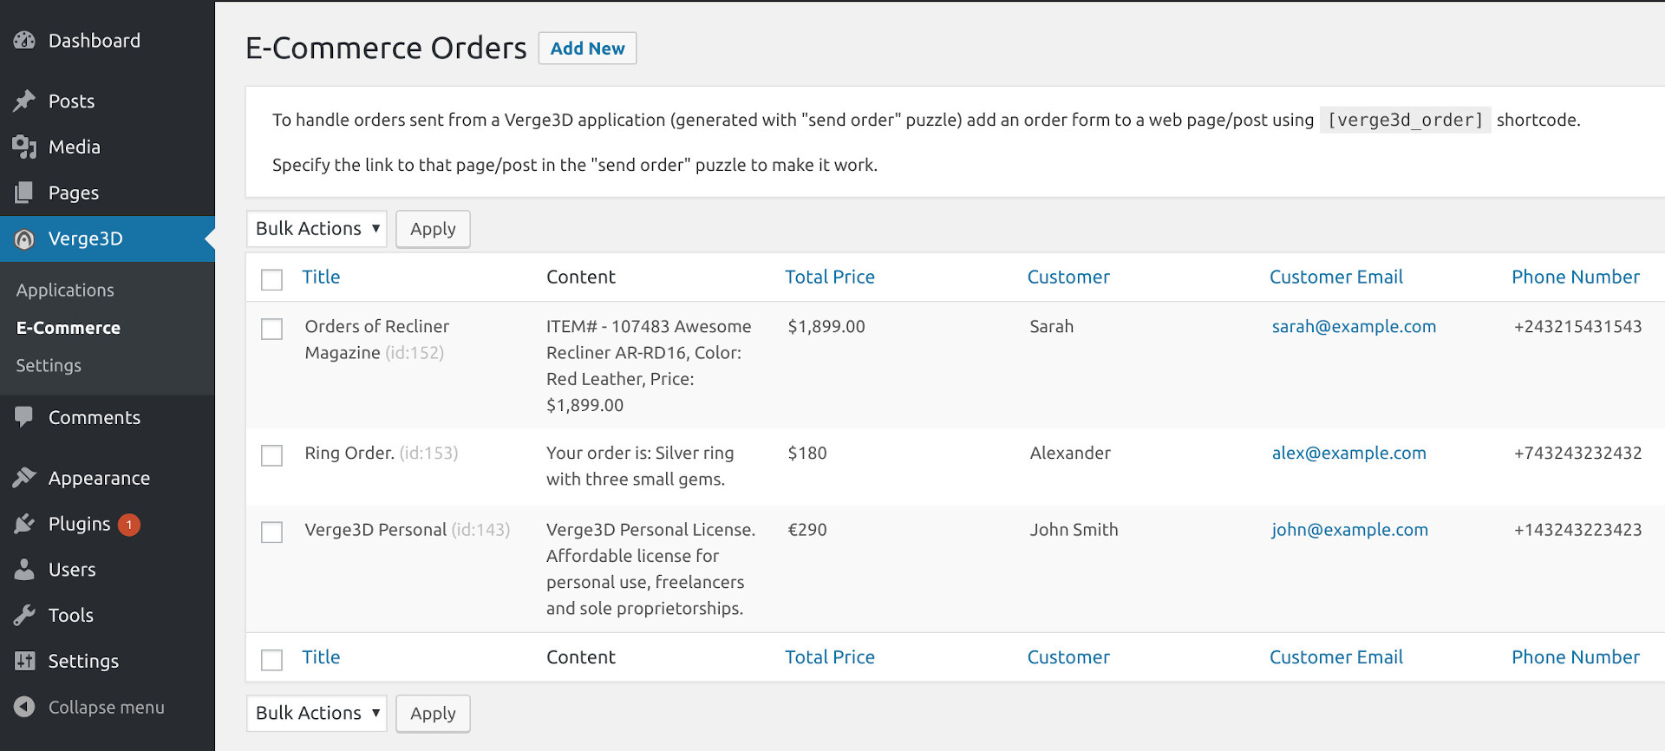Go to Posts menu
Screen dimensions: 1665x751
[71, 101]
